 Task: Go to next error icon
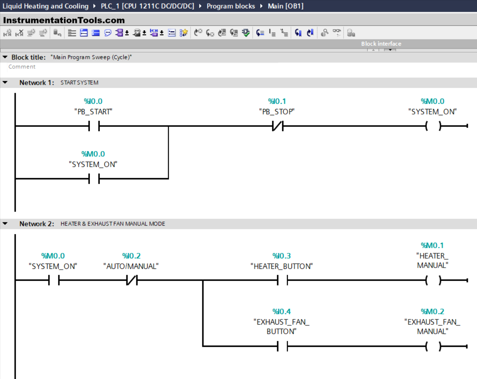[210, 33]
